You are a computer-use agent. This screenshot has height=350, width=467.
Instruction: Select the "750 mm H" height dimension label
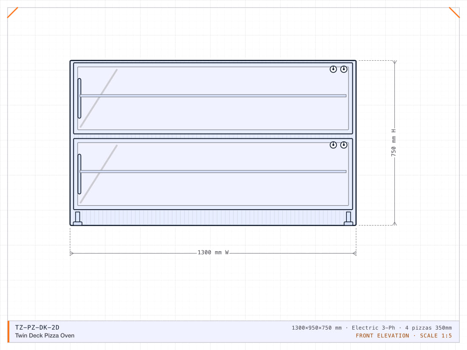click(394, 143)
